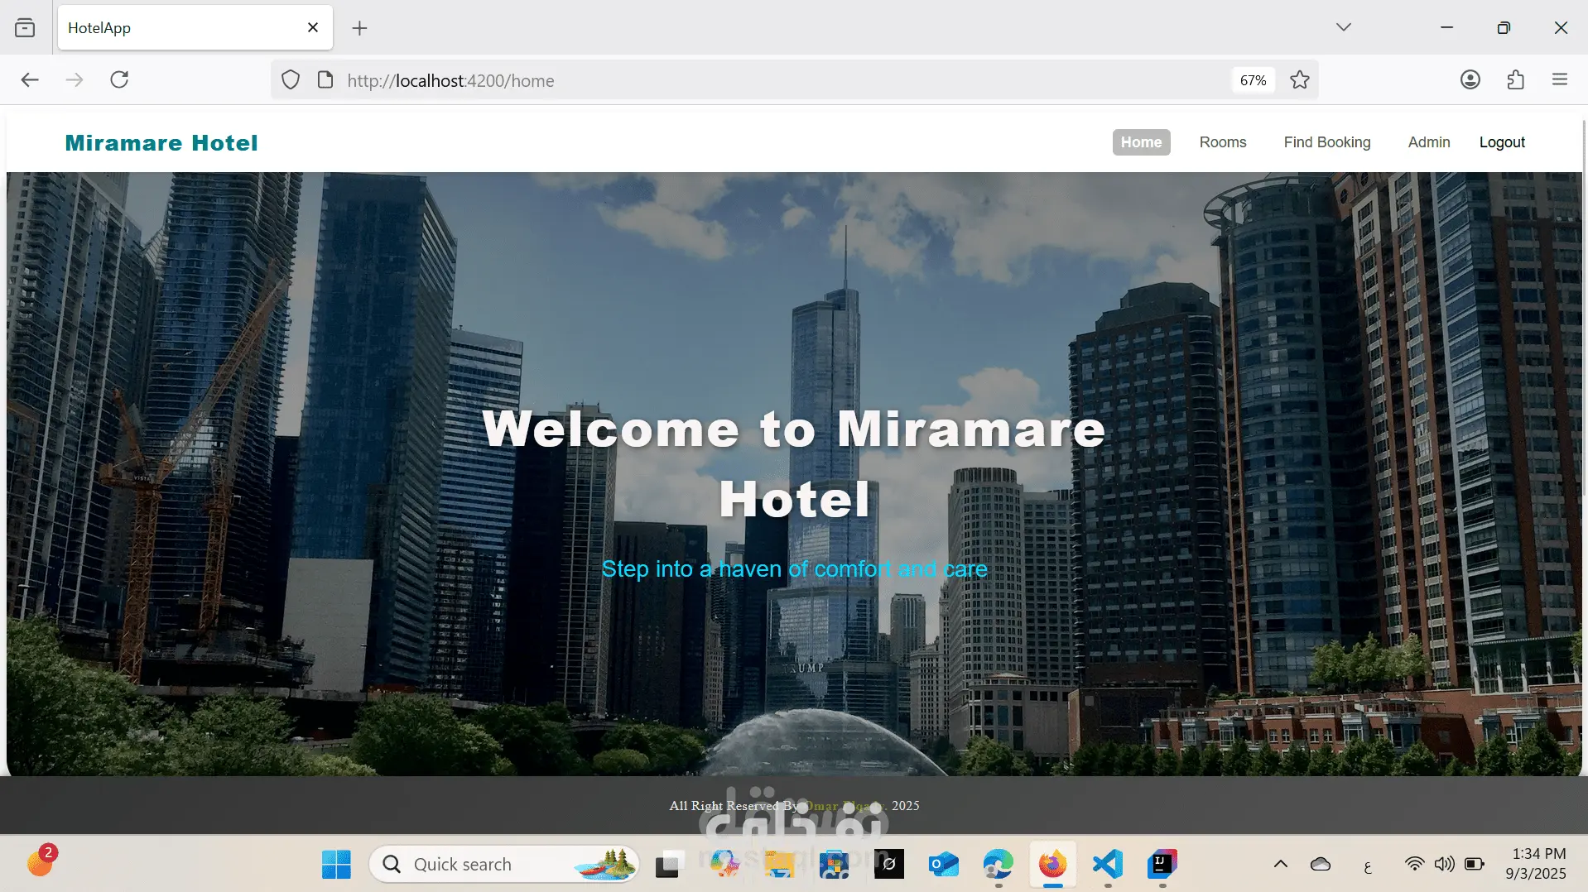Open black slashed-circle app in taskbar
The width and height of the screenshot is (1588, 892).
(x=888, y=865)
